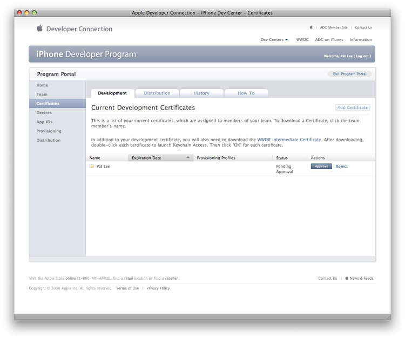This screenshot has width=405, height=339.
Task: Open the WWDC link
Action: pyautogui.click(x=302, y=39)
